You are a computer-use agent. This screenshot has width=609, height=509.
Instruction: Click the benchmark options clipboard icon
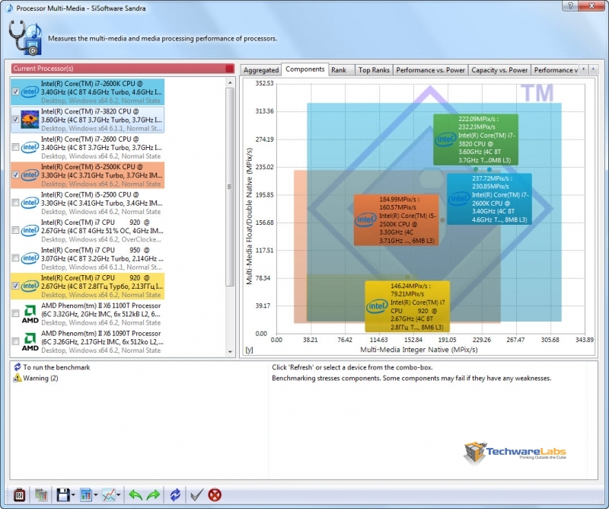pos(19,495)
